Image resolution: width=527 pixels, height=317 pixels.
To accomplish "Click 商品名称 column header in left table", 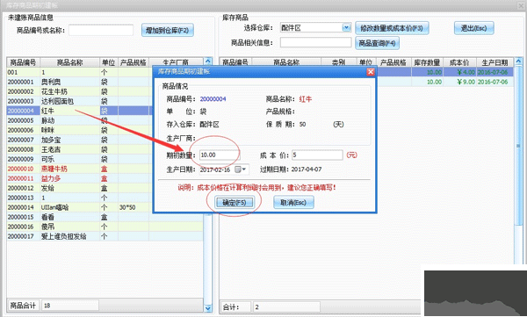I will tap(70, 62).
